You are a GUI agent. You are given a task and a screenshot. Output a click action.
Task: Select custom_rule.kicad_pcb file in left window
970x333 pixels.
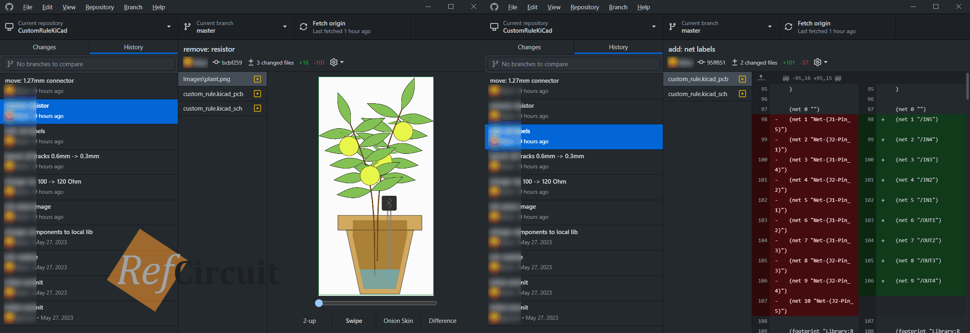(x=222, y=94)
